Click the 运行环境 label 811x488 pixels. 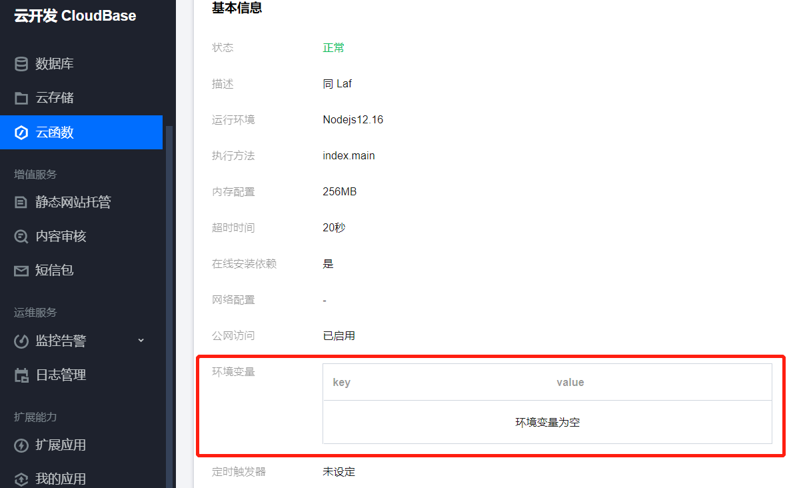pyautogui.click(x=233, y=120)
